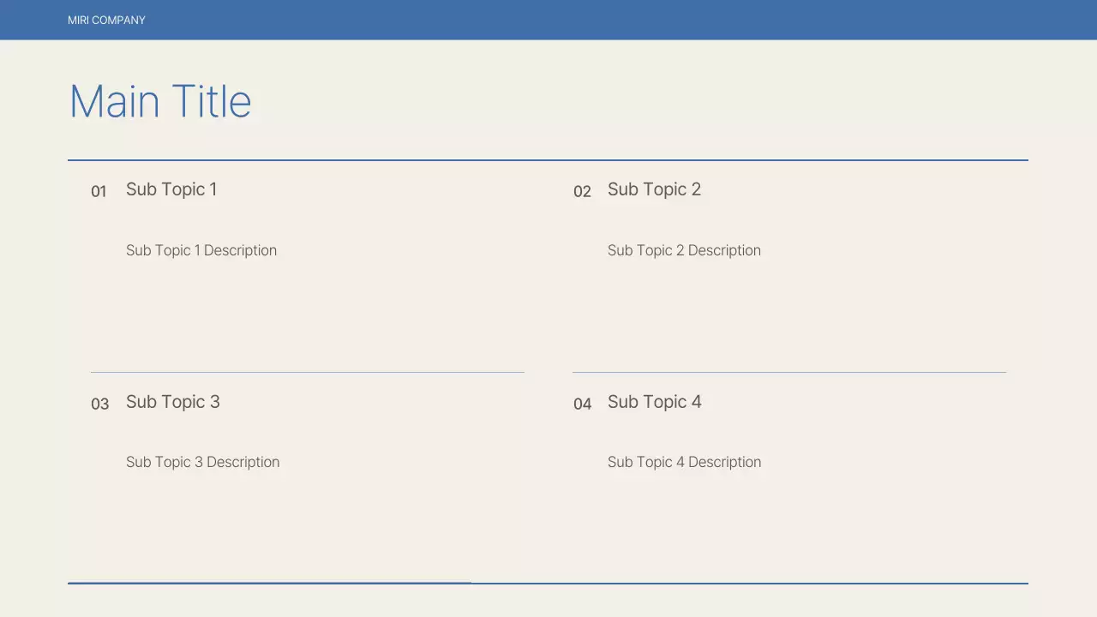
Task: Click the 02 number label
Action: pyautogui.click(x=582, y=191)
